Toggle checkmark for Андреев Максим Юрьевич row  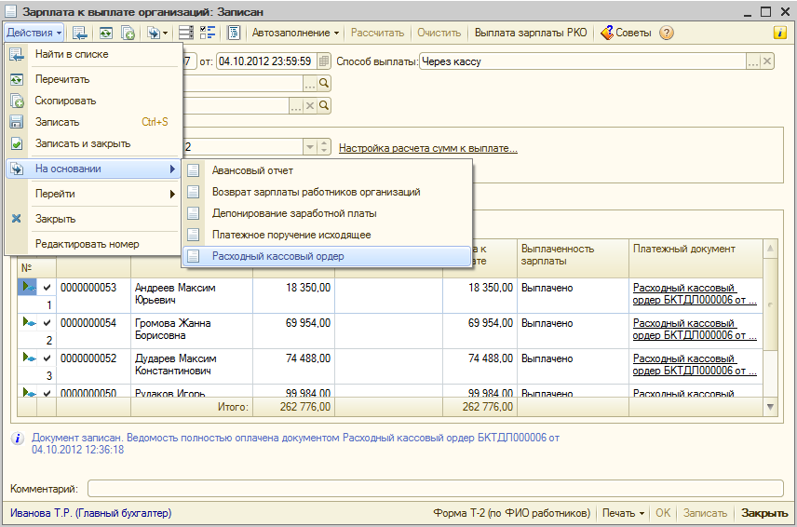pos(47,288)
